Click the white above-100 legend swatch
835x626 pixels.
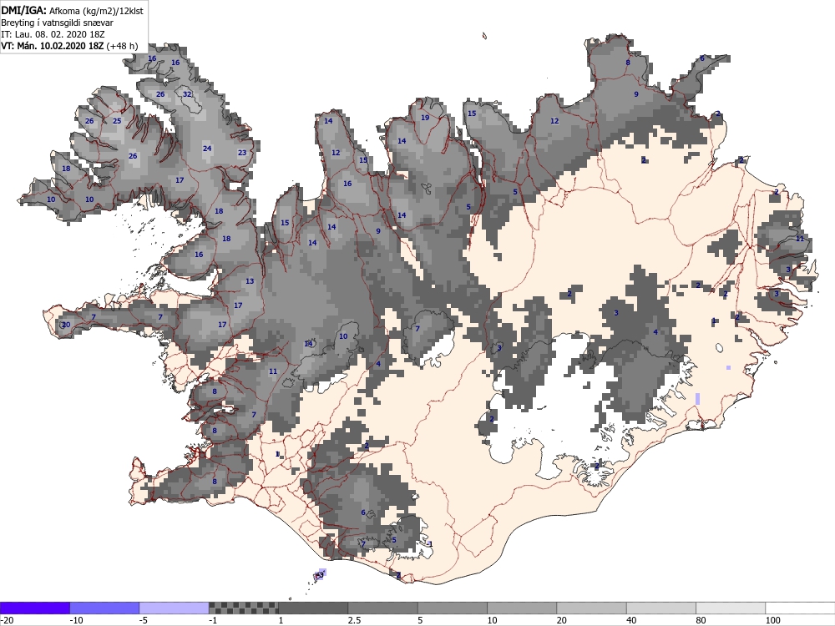click(800, 608)
